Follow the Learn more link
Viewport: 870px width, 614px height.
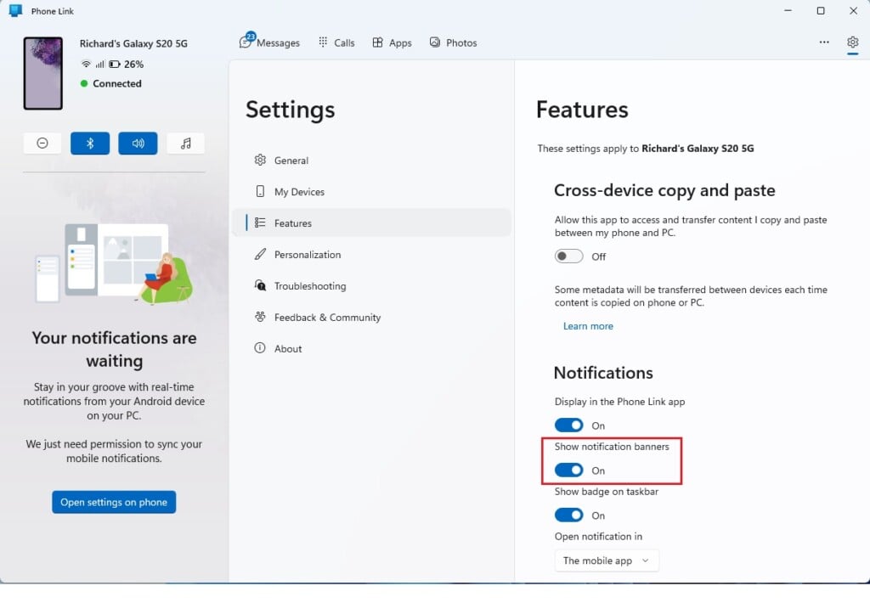coord(588,326)
